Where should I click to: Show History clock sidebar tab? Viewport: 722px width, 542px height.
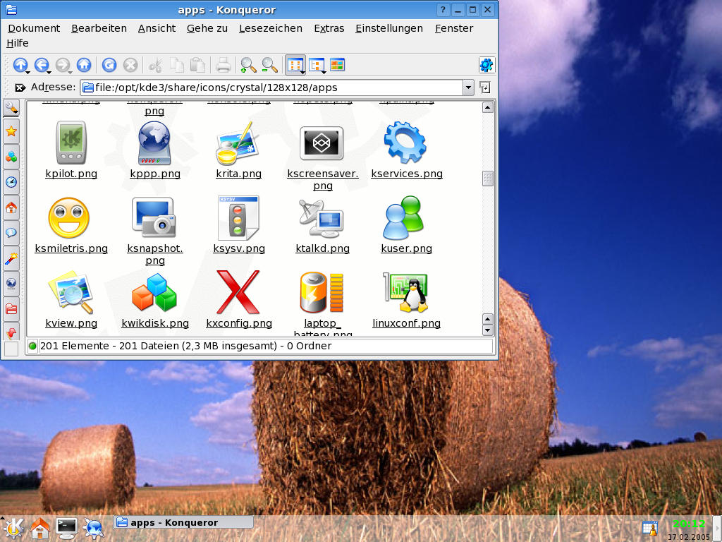(11, 182)
